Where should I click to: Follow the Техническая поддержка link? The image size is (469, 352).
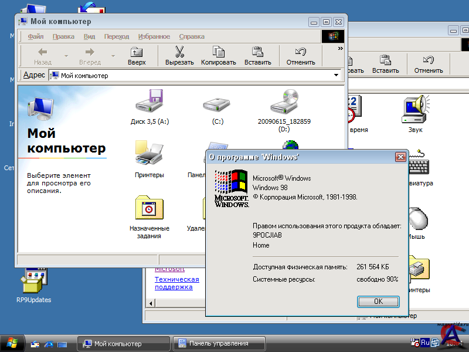(x=176, y=283)
